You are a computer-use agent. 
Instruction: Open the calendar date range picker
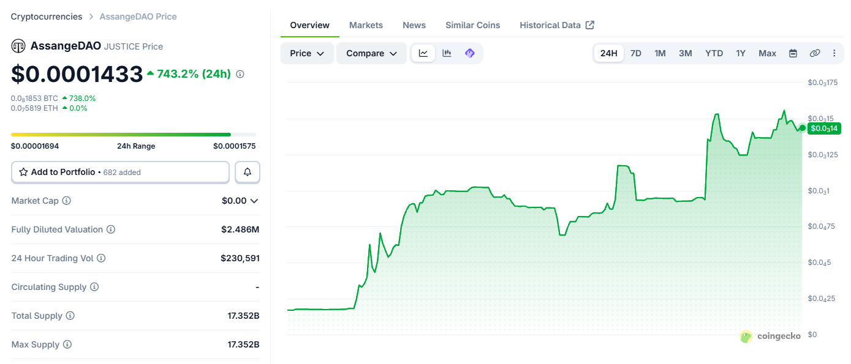tap(793, 53)
